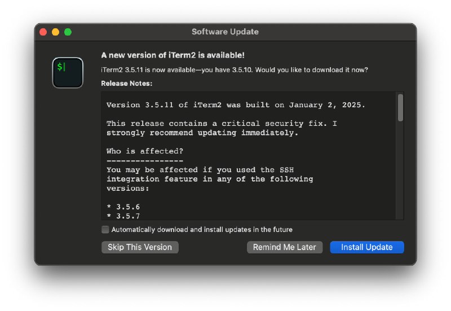Click the '* 3.5.7' version entry

point(123,216)
